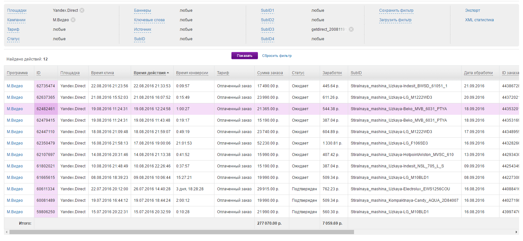Viewport: 523px width, 241px height.
Task: Click click-time 22.08.2016 21:23:56
Action: click(110, 86)
